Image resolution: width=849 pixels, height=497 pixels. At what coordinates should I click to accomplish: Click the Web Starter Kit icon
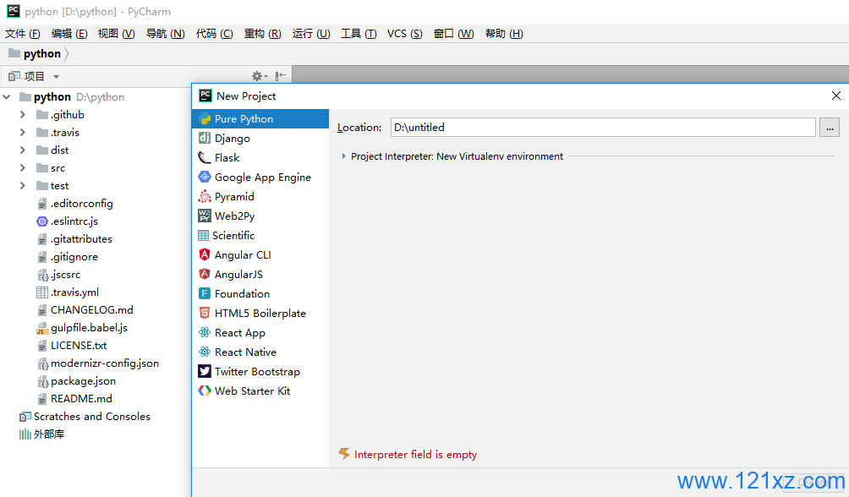tap(205, 390)
